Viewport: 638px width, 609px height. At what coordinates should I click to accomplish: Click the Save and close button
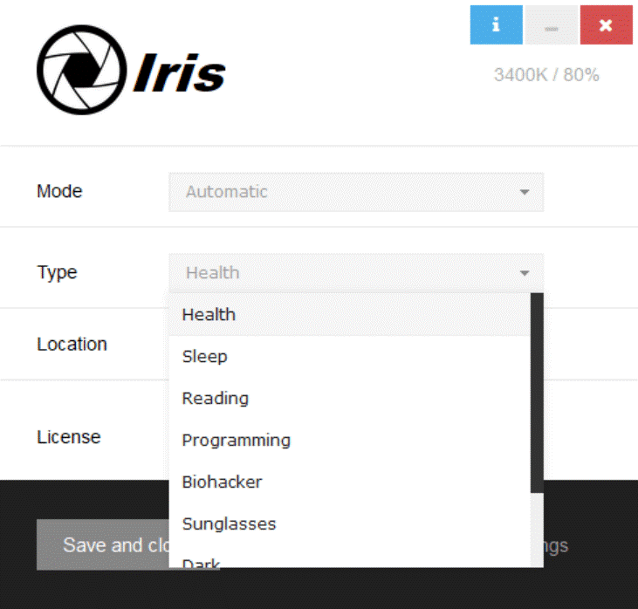coord(103,544)
